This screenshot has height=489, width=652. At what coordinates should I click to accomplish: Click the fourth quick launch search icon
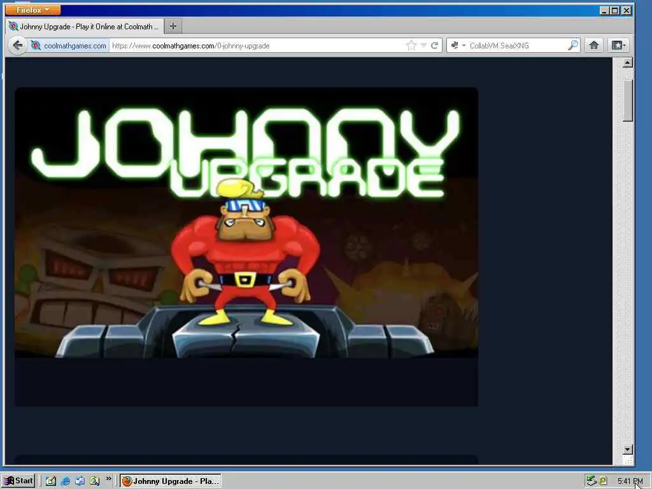(x=94, y=481)
